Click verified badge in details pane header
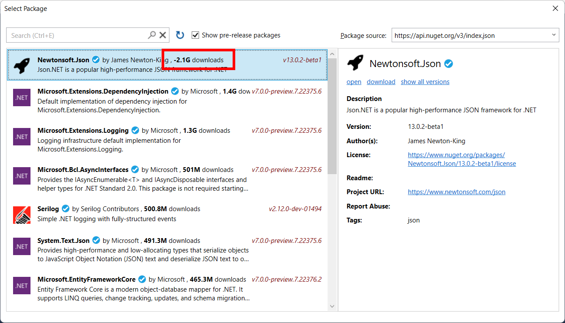Image resolution: width=565 pixels, height=323 pixels. coord(449,64)
